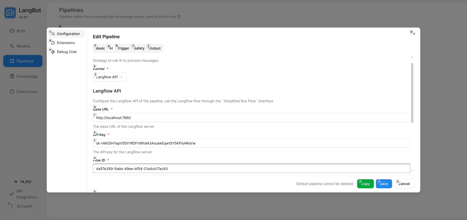The width and height of the screenshot is (467, 220).
Task: Switch to the Safety tab
Action: point(139,48)
